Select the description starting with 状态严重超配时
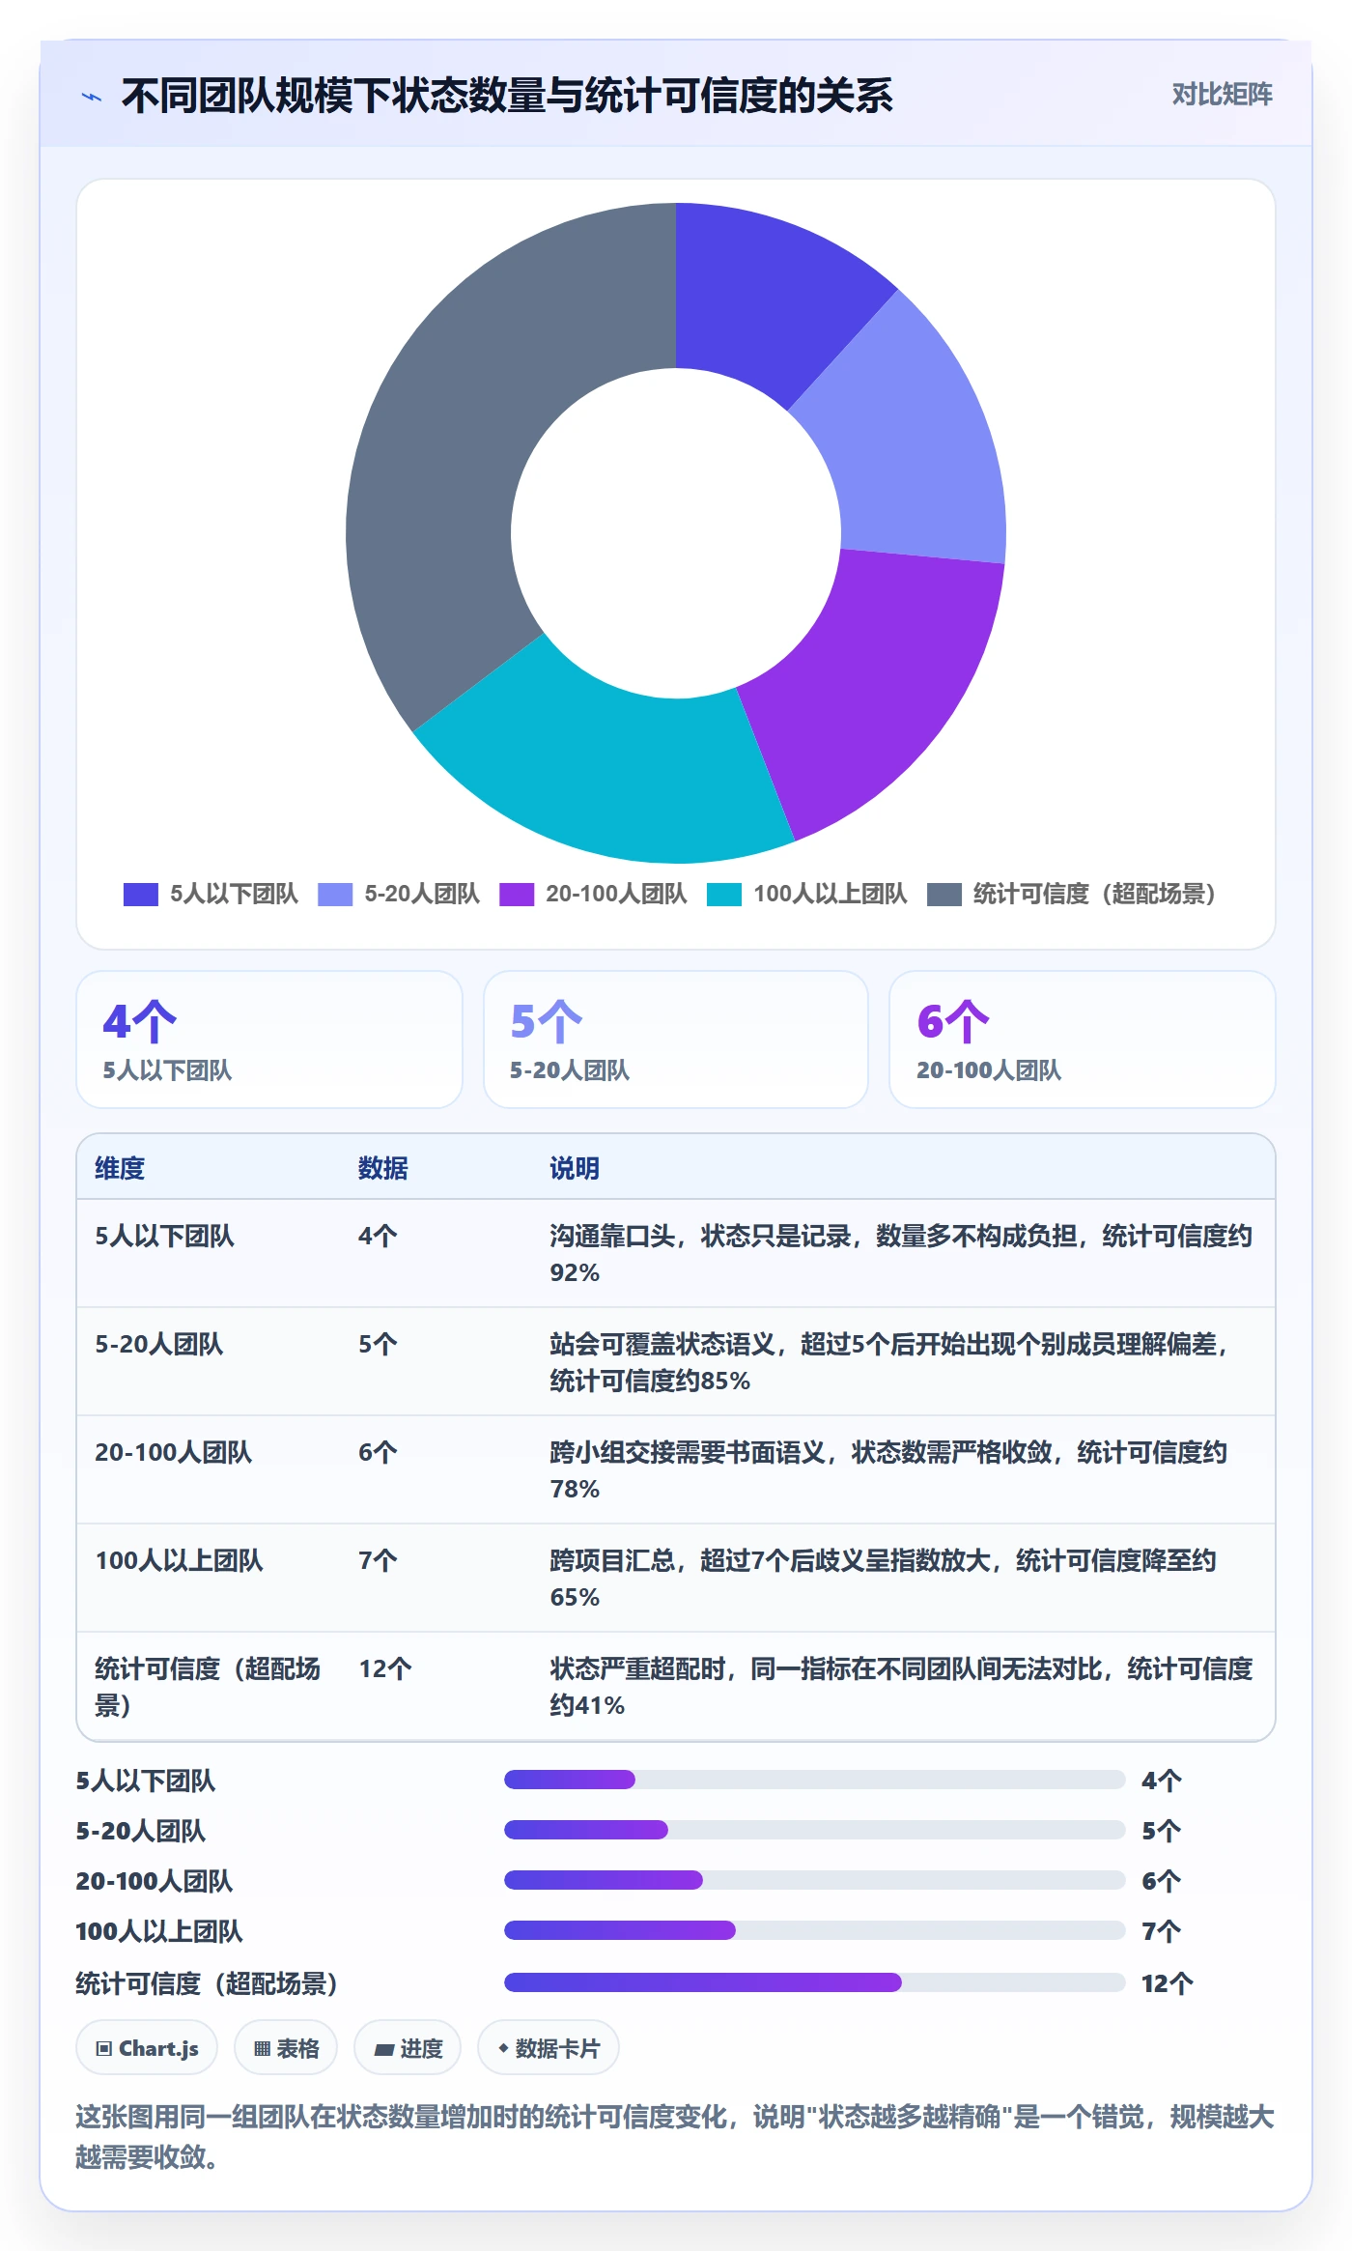 (x=902, y=1687)
